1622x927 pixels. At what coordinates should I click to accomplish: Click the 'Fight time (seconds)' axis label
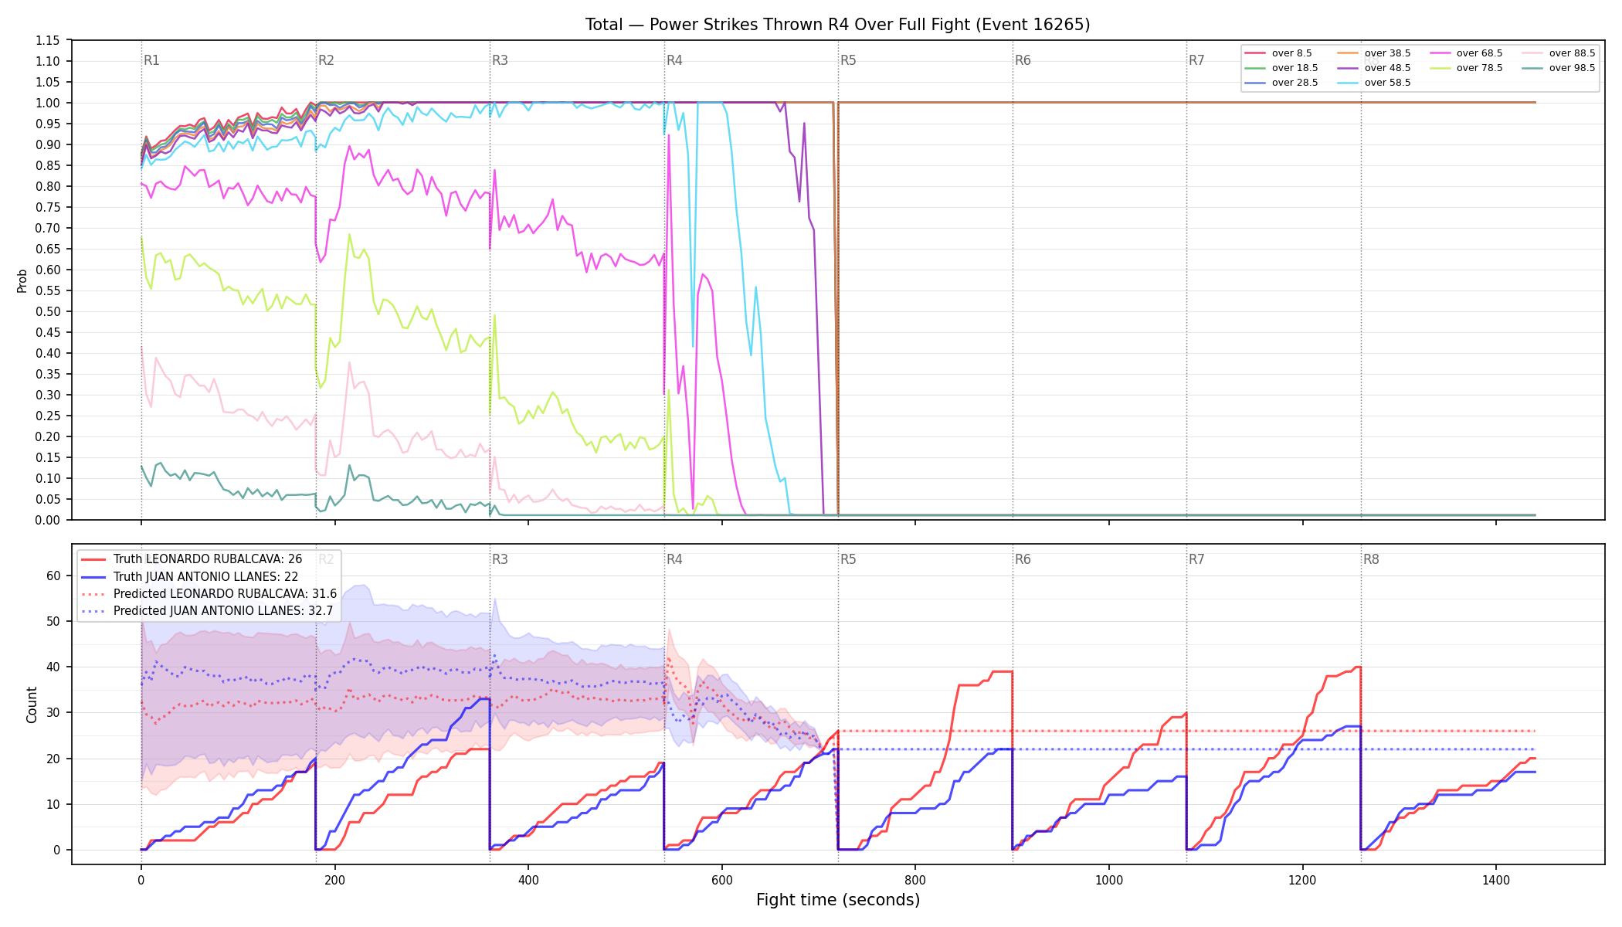838,900
